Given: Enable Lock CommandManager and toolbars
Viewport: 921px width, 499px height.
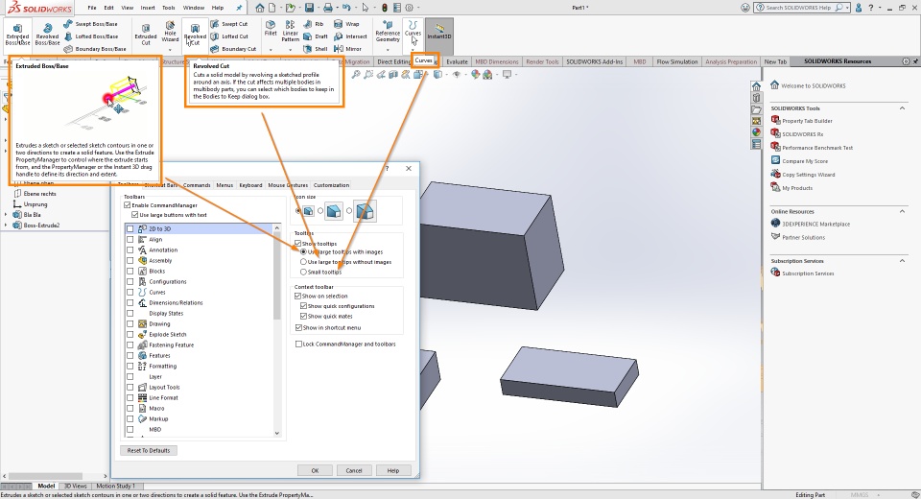Looking at the screenshot, I should (298, 345).
